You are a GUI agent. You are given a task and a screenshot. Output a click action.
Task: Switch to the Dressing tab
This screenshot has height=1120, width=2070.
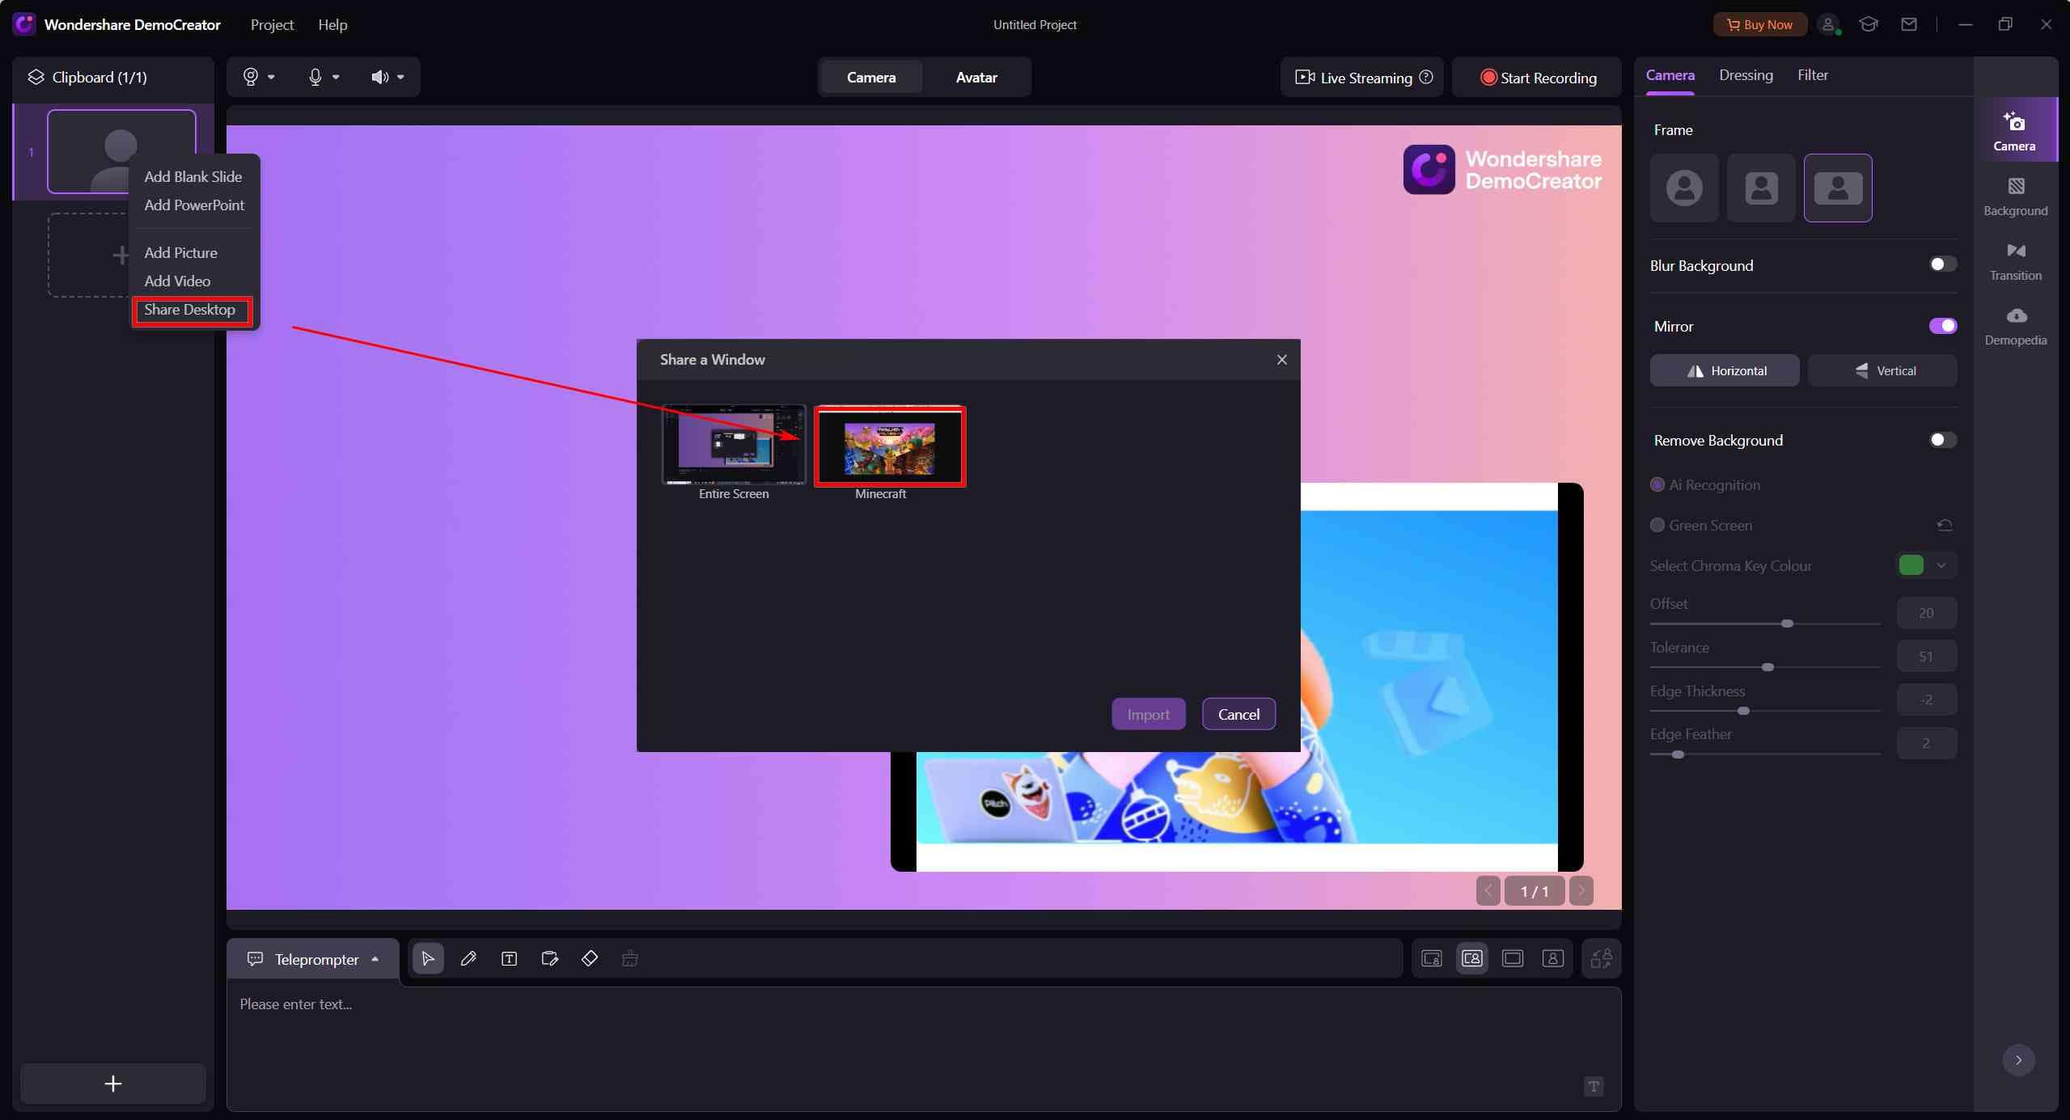pyautogui.click(x=1745, y=75)
